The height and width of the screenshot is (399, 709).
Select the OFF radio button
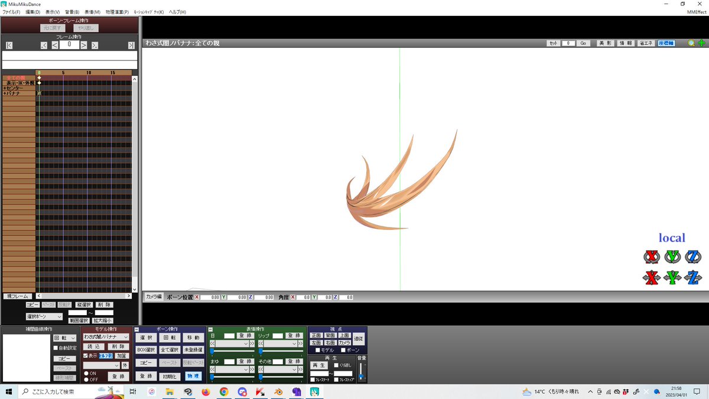tap(86, 379)
